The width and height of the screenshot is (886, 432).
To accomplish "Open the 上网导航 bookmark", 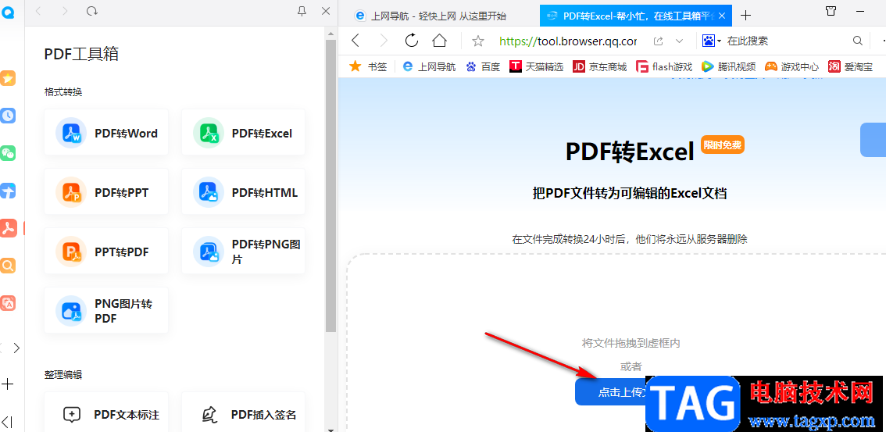I will click(429, 66).
